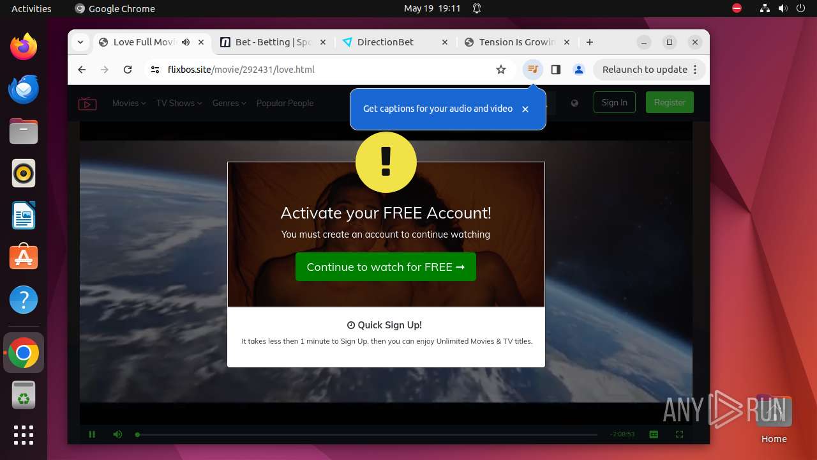Open the language globe icon

tap(574, 103)
